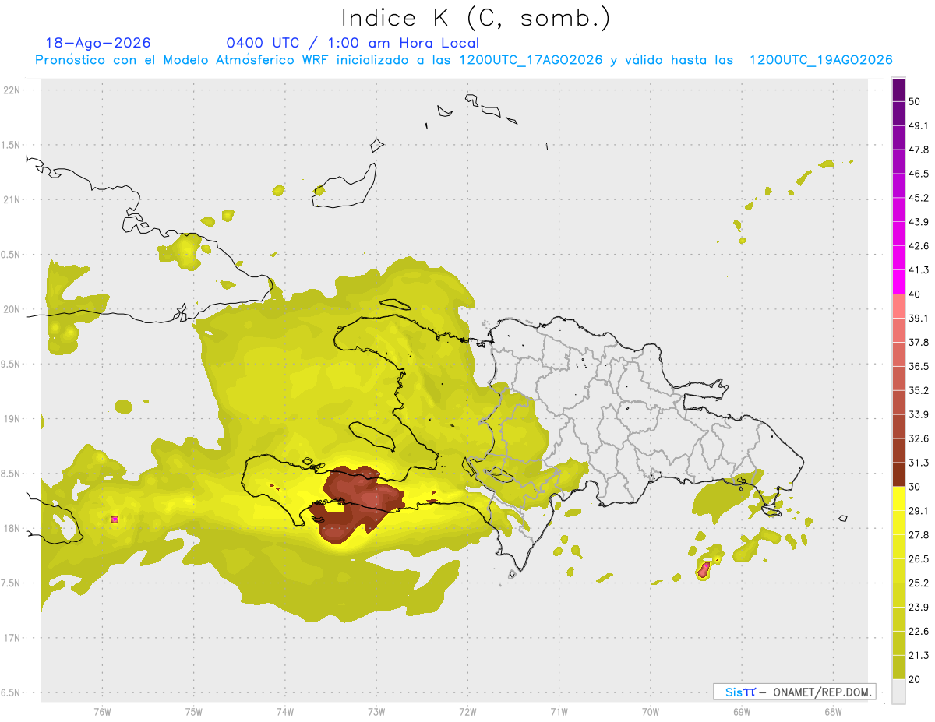The image size is (935, 722).
Task: Click the color bar value "21.3"
Action: pyautogui.click(x=919, y=655)
